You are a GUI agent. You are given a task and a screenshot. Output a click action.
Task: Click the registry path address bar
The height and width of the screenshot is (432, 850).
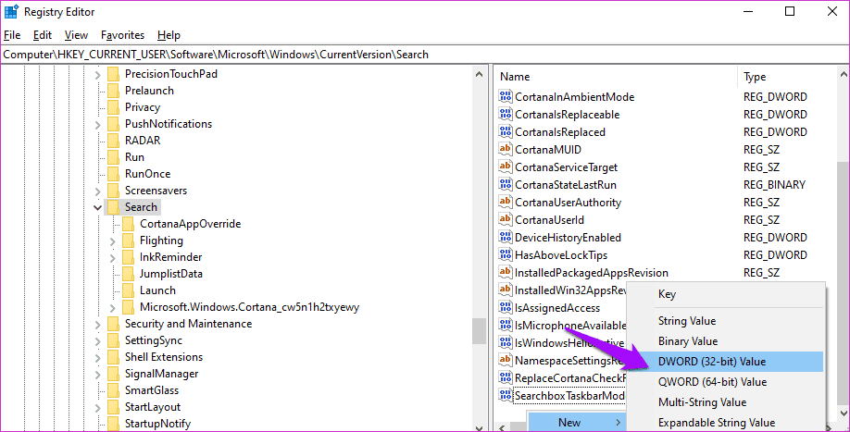(425, 55)
